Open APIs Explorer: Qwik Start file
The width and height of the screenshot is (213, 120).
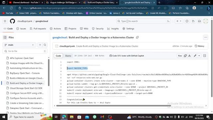click(x=22, y=58)
